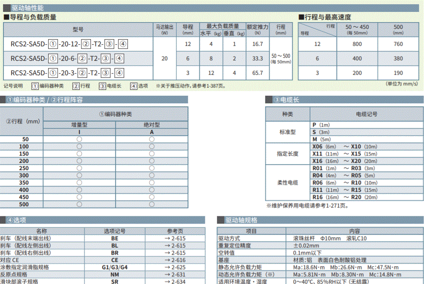The image size is (424, 284).
Task: Select max speed value 400
Action: 357,59
